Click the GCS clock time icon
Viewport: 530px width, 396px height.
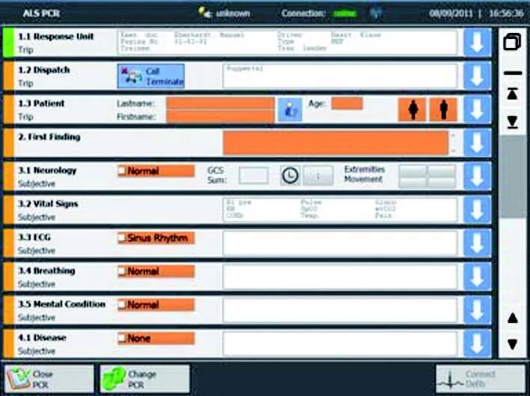coord(290,176)
